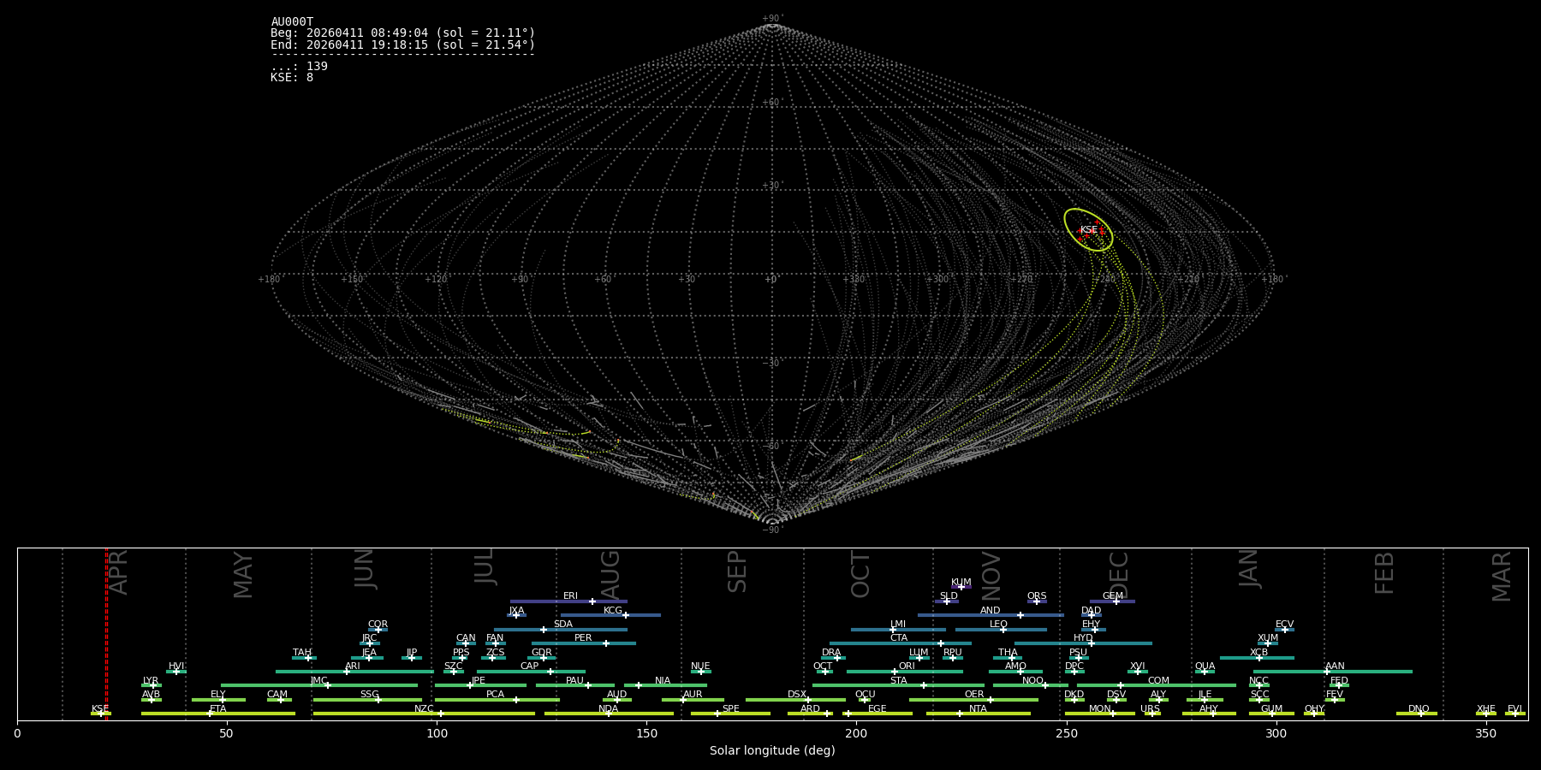Viewport: 1541px width, 770px height.
Task: Click the ERI shower label
Action: [570, 596]
